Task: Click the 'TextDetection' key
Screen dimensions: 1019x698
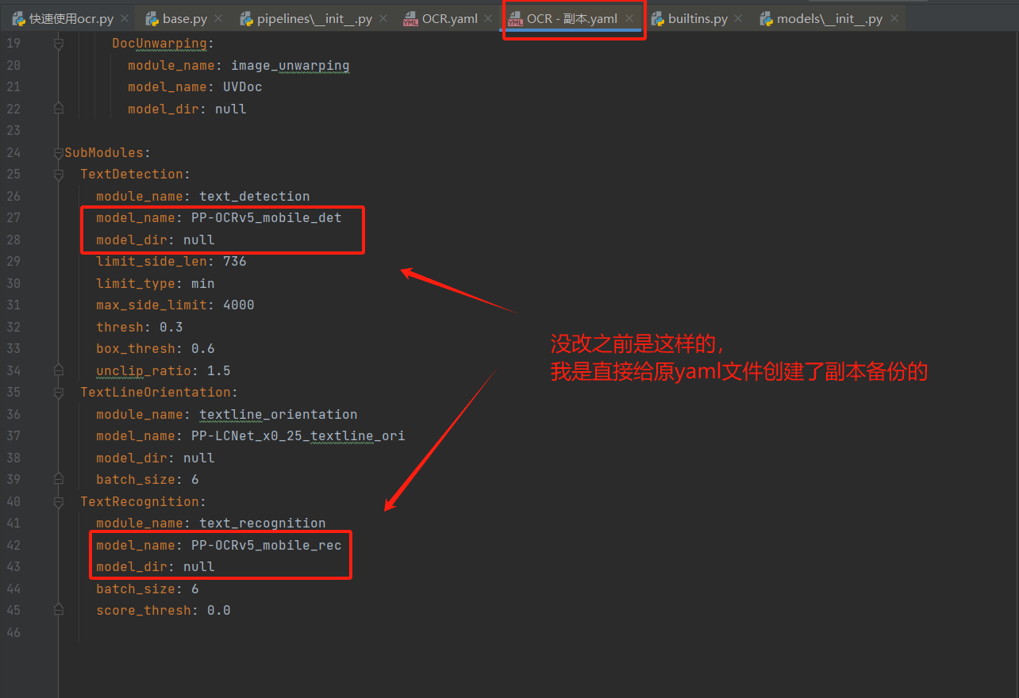Action: pyautogui.click(x=131, y=174)
